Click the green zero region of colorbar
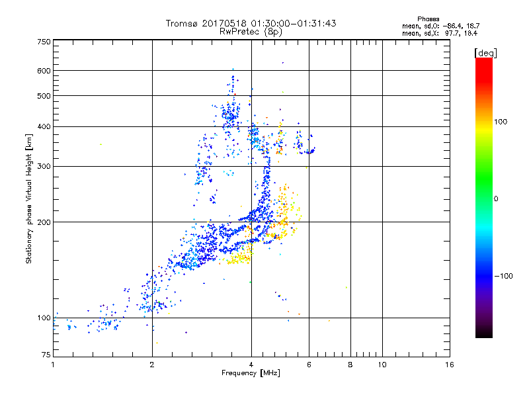The image size is (529, 397). (x=484, y=189)
